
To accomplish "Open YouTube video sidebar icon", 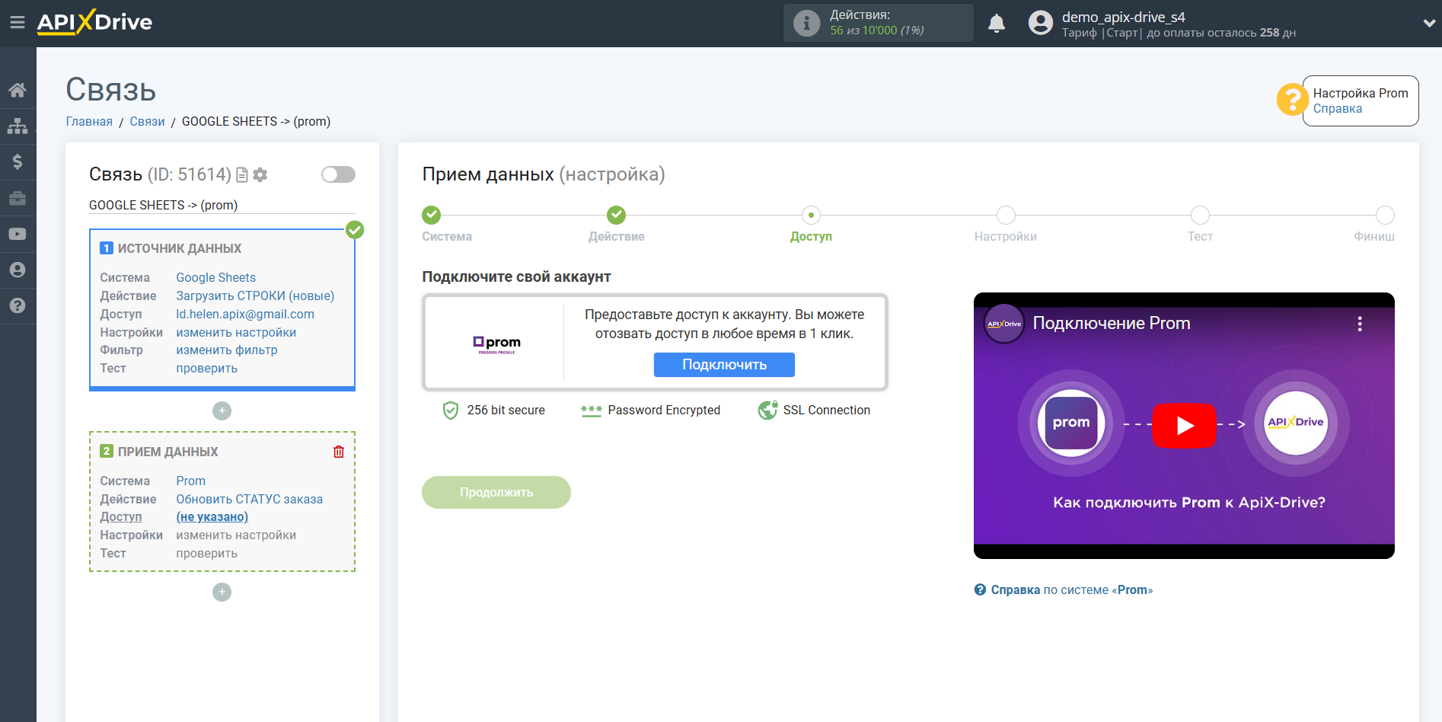I will click(18, 234).
